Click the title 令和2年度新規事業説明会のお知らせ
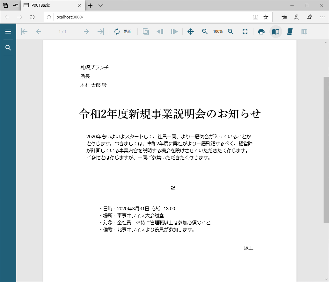 pos(170,114)
